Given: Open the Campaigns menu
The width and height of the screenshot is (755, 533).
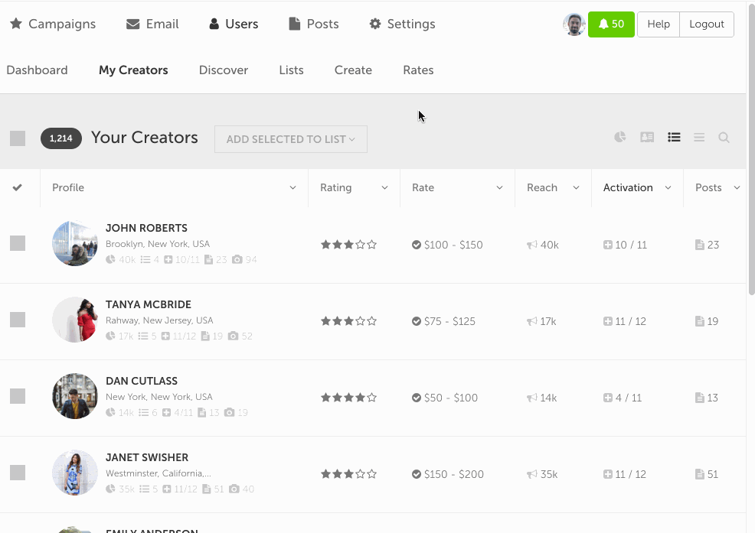Looking at the screenshot, I should click(53, 24).
